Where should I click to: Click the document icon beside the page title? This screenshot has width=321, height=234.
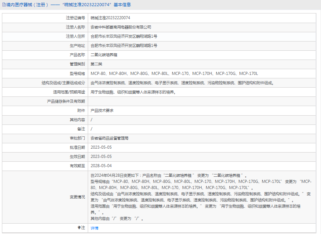click(4, 5)
